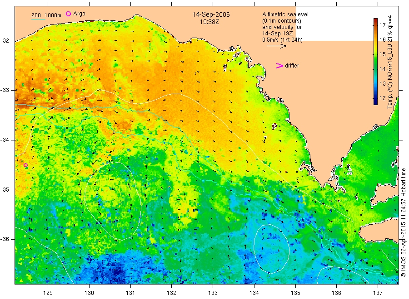Click the '1000m' depth contour label
409x299 pixels.
[53, 15]
